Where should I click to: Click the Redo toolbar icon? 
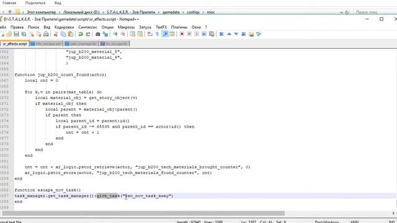tap(88, 34)
